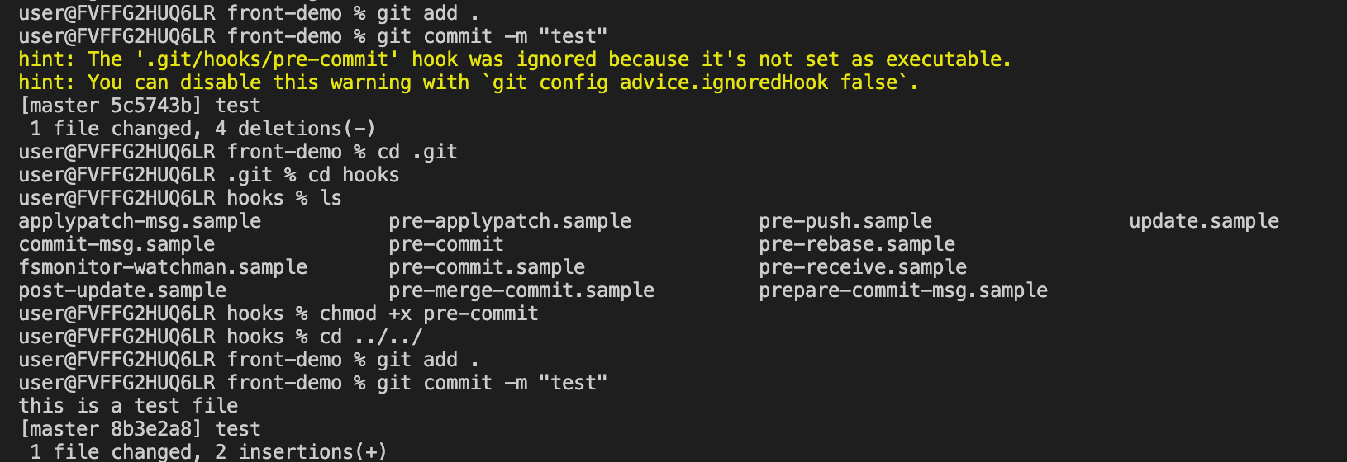
Task: Click the pre-commit file in ls output
Action: click(x=446, y=244)
